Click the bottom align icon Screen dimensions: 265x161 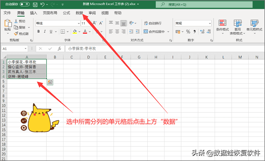coord(123,23)
